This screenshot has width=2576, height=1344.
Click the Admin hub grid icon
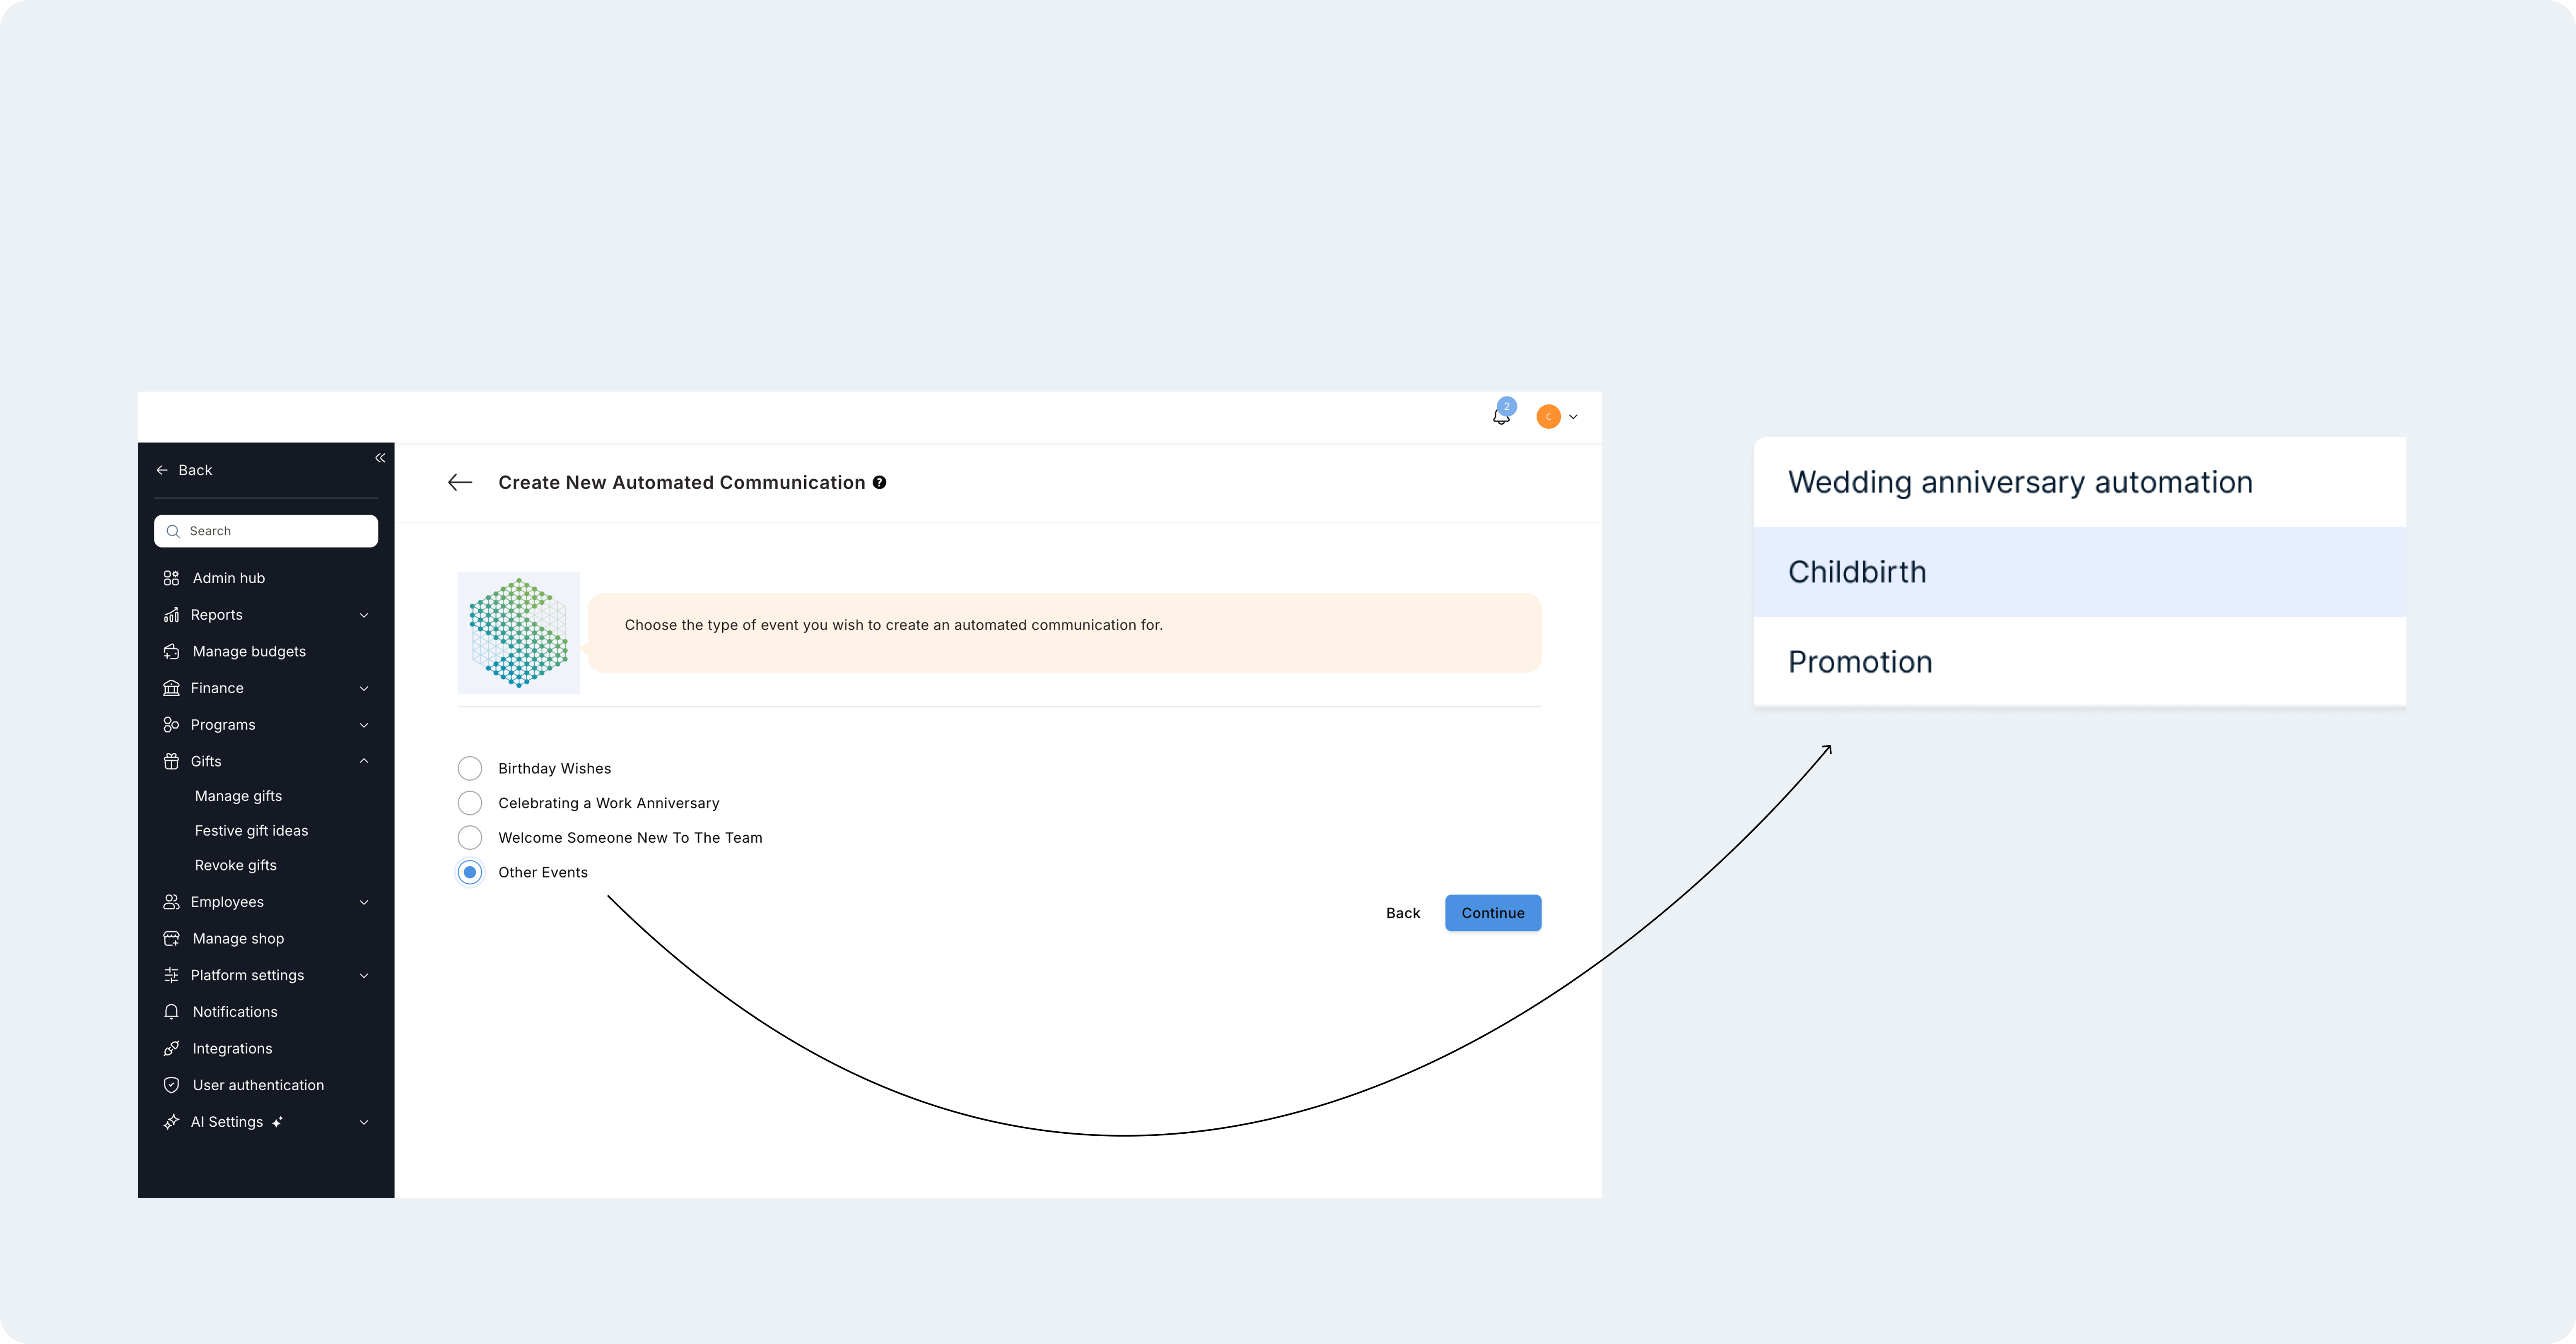pos(171,579)
